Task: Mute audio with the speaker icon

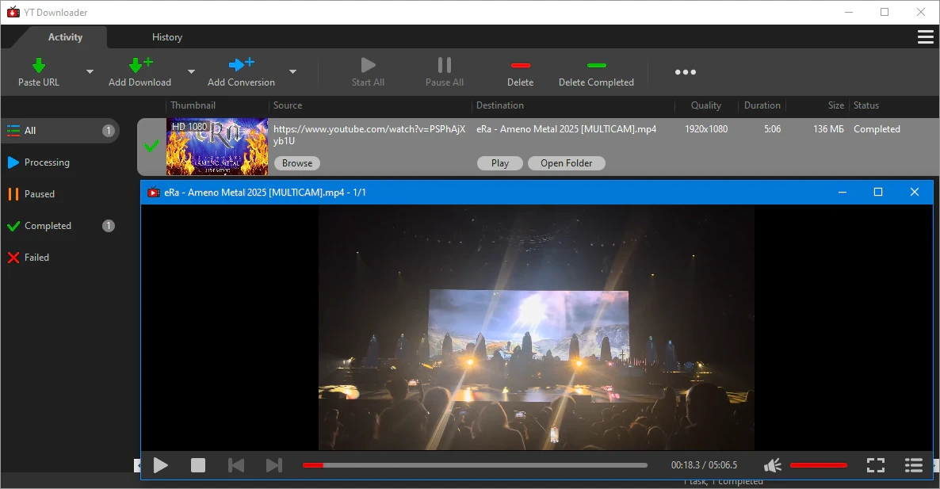Action: 773,465
